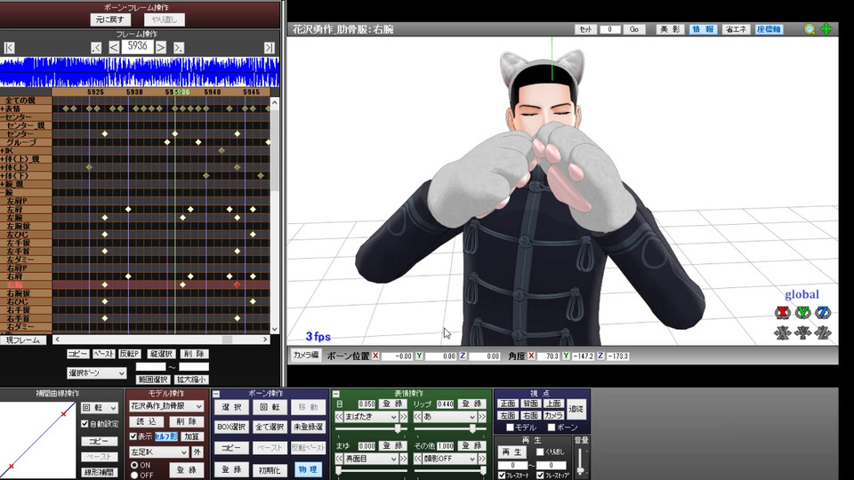Click the global X rotation icon
The height and width of the screenshot is (480, 854).
783,312
